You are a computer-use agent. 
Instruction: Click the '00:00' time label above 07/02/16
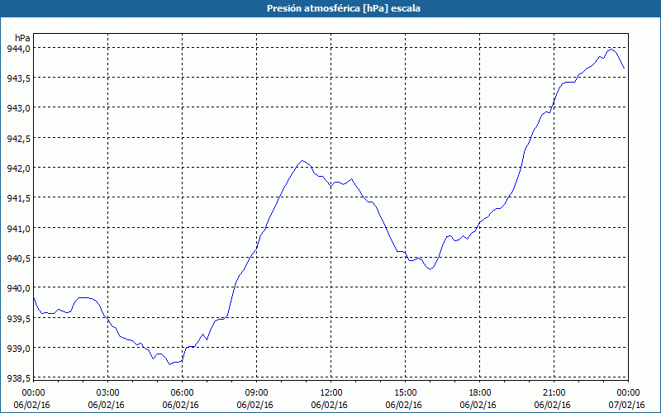(x=628, y=393)
